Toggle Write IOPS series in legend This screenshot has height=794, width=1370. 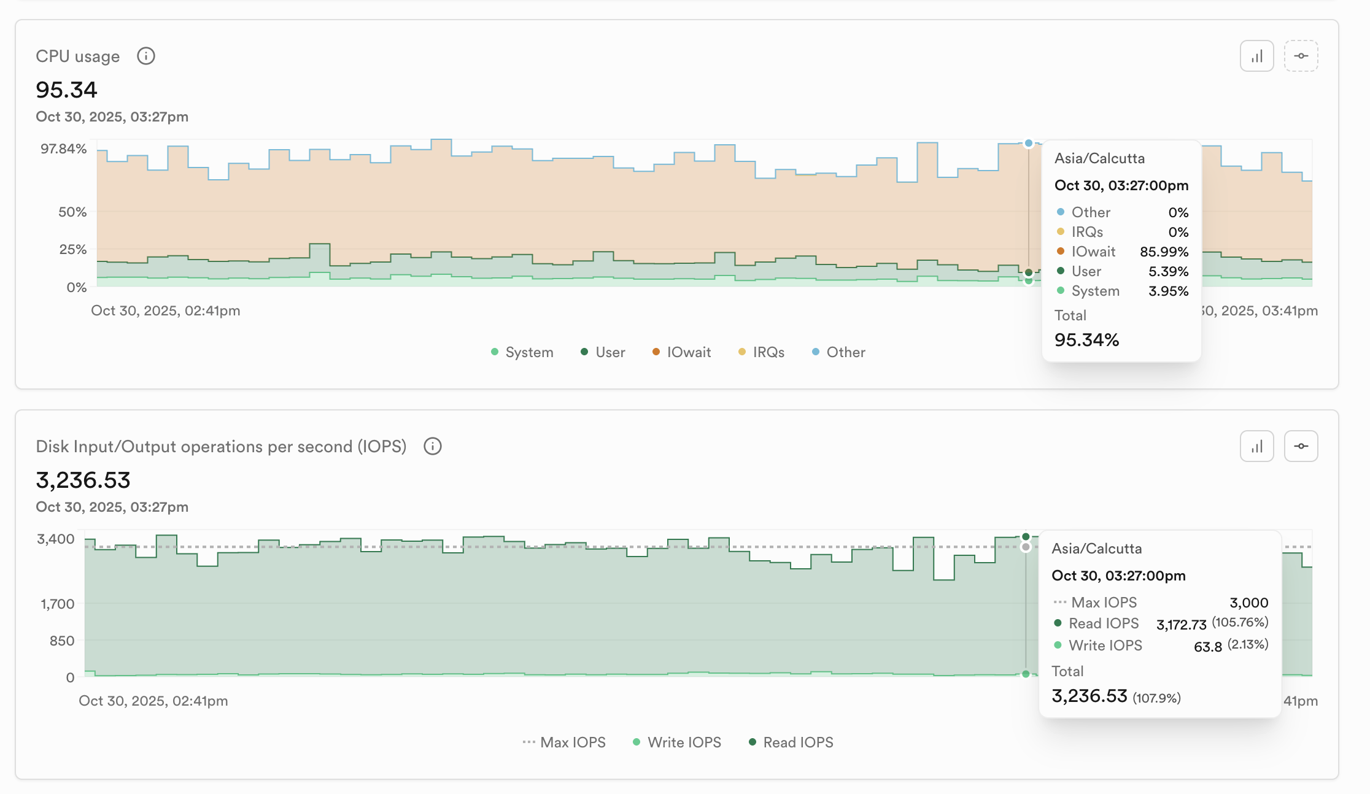[677, 742]
